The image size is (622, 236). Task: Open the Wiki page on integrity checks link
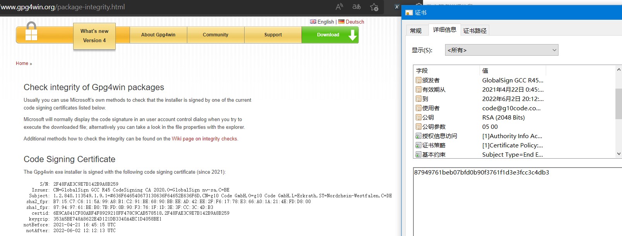coord(204,139)
